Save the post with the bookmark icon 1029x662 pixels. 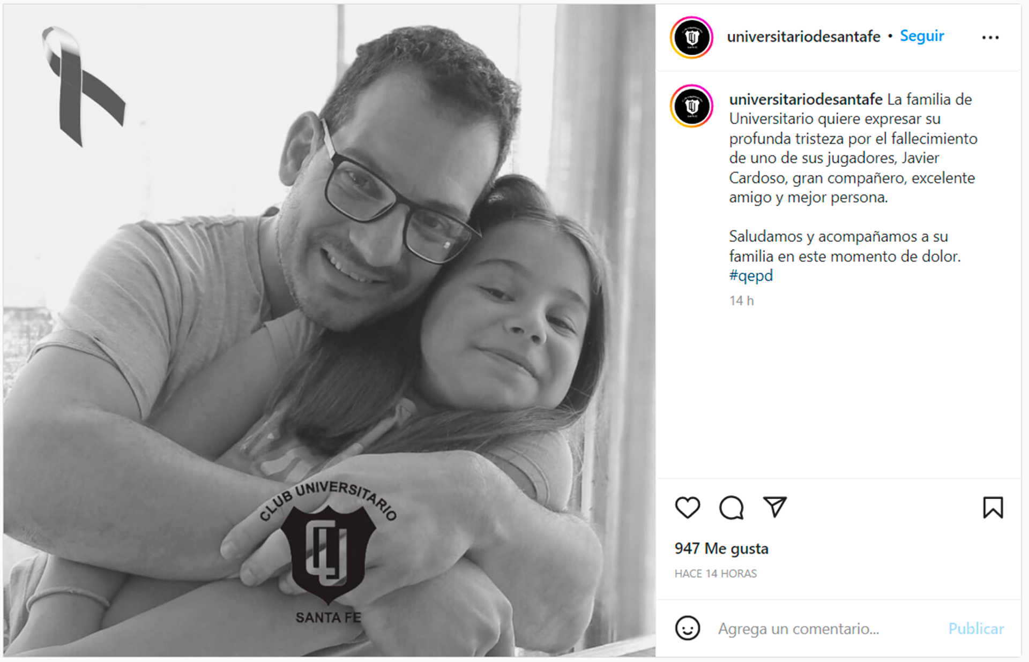pos(993,507)
